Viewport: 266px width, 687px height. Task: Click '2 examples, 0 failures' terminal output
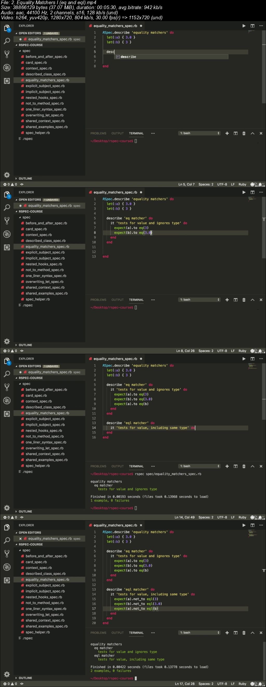(111, 671)
